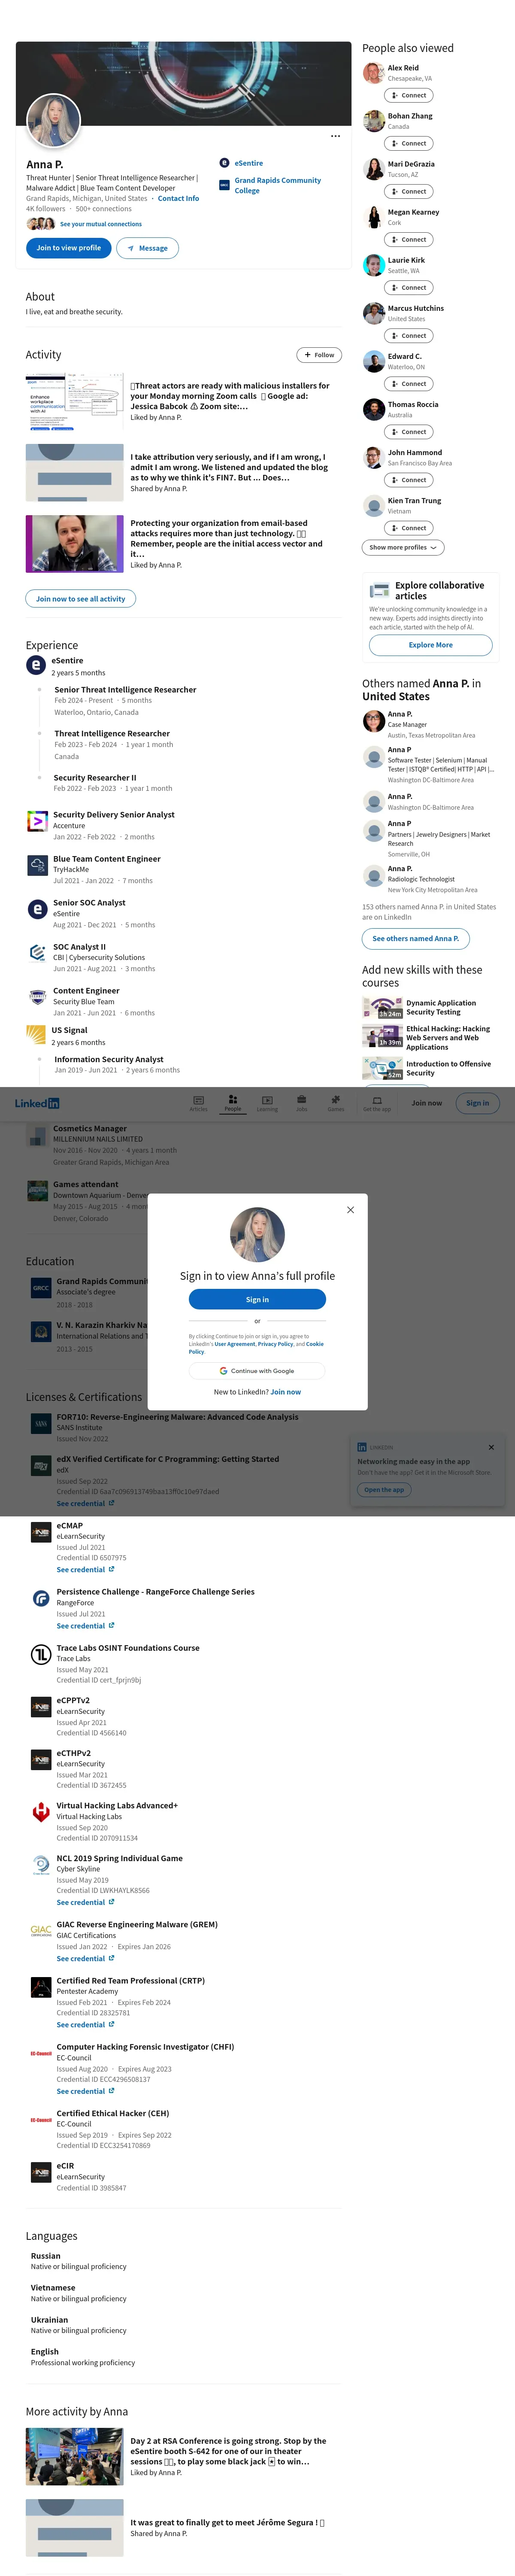Open the Privacy Policy link in dialog

(276, 1344)
